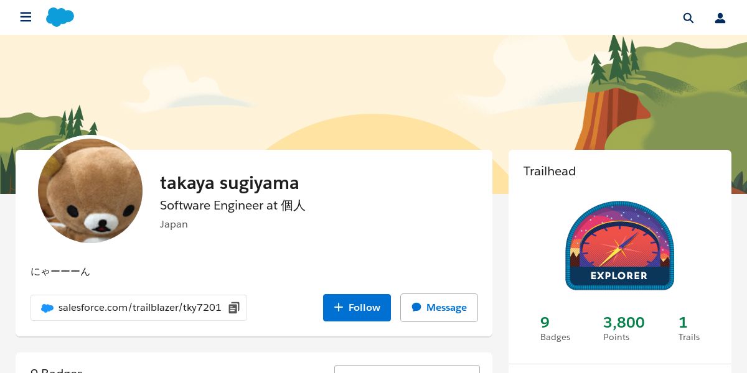
Task: Send a message with the Message button
Action: (x=439, y=308)
